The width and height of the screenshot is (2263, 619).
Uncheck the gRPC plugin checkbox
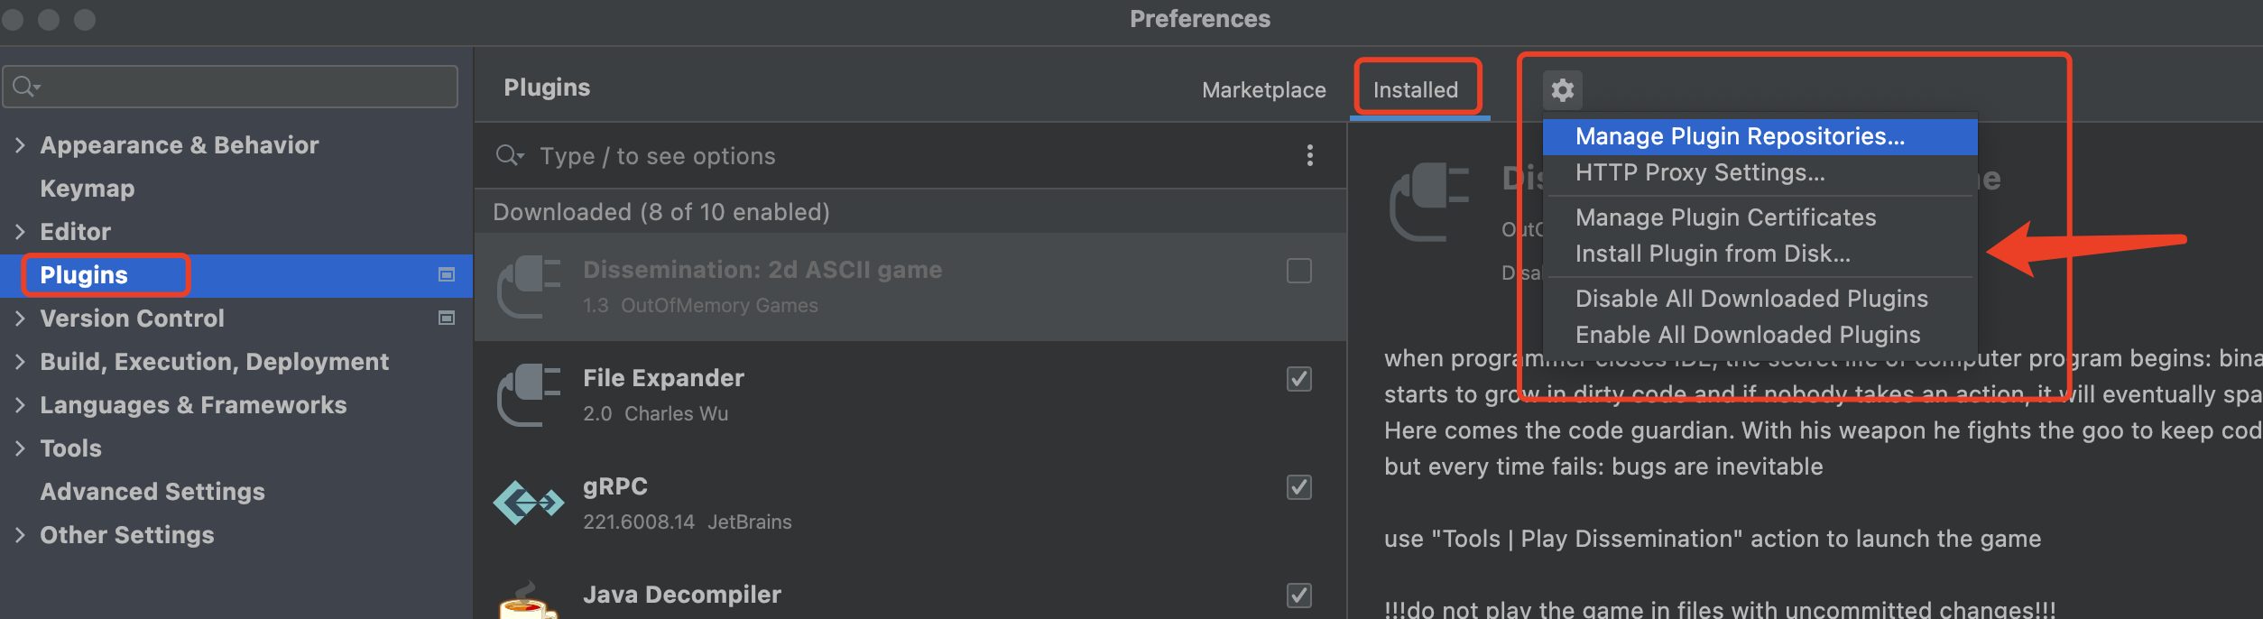tap(1298, 487)
